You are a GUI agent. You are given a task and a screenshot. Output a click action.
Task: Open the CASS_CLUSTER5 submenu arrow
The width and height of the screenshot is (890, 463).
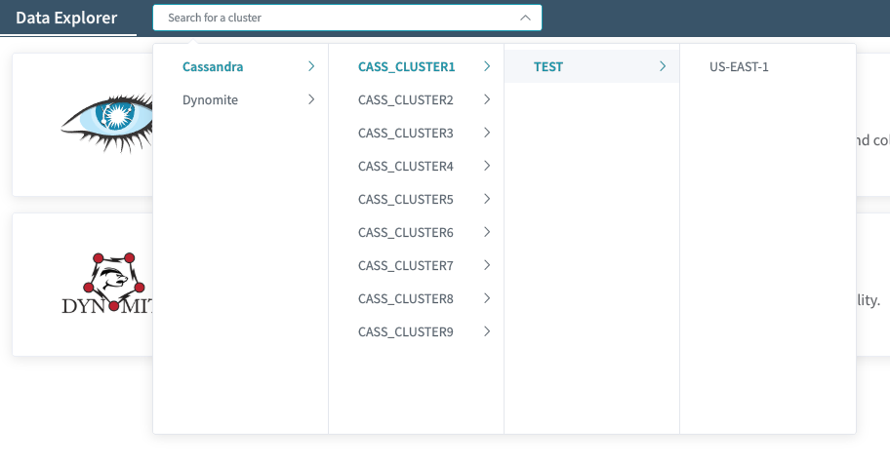(487, 199)
